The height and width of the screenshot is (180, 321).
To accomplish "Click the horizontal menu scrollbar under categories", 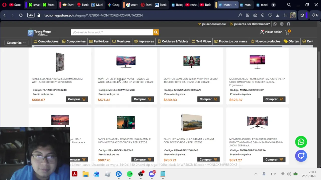I will click(158, 46).
